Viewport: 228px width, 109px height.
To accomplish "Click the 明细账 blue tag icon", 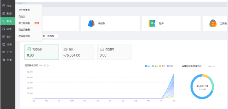I will pos(91,23).
